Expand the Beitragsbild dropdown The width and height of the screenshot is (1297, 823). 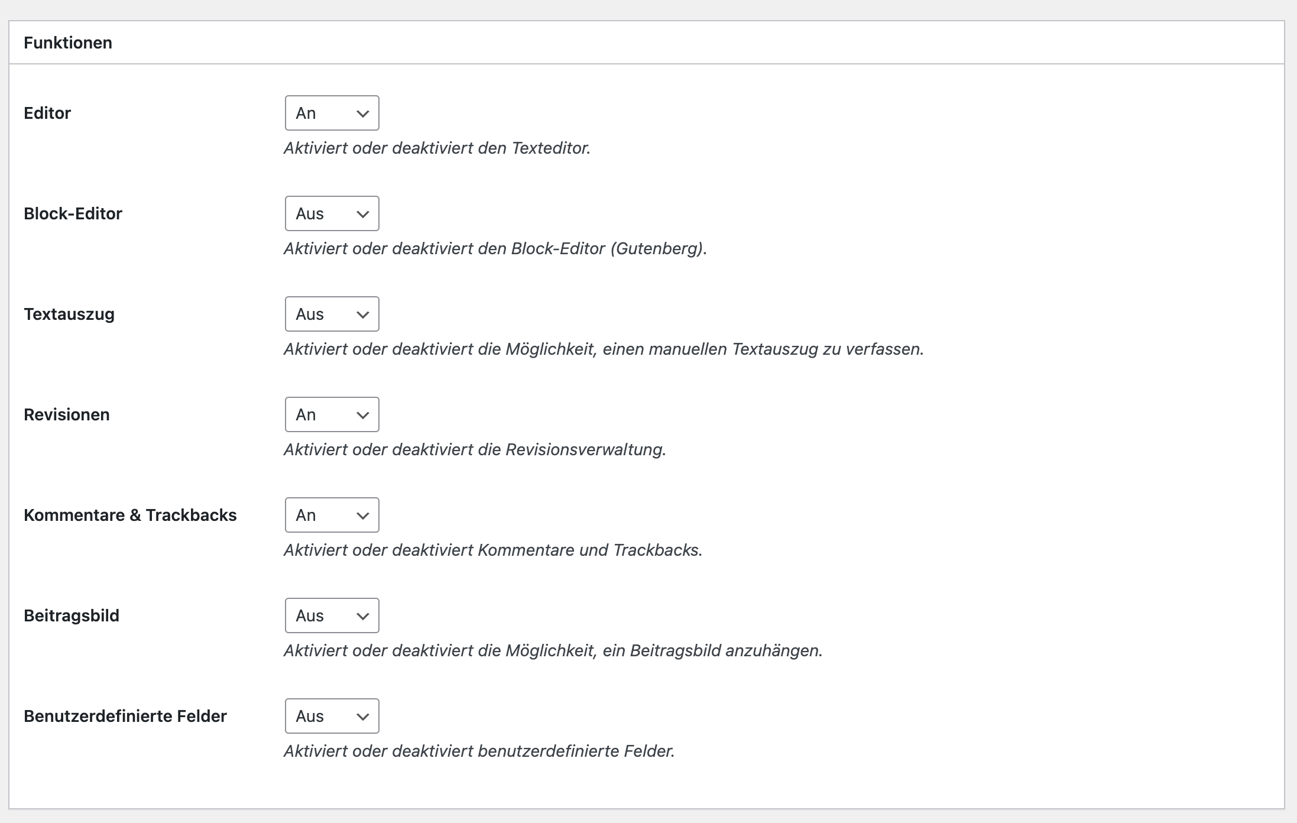point(332,615)
